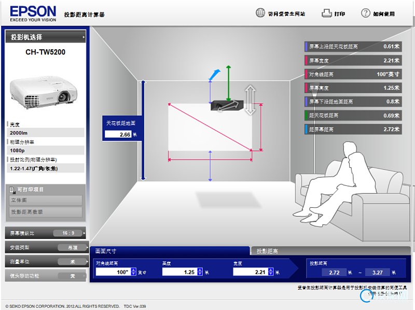Screen dimensions: 415x310
Task: Click the printer icon to print
Action: 326,14
